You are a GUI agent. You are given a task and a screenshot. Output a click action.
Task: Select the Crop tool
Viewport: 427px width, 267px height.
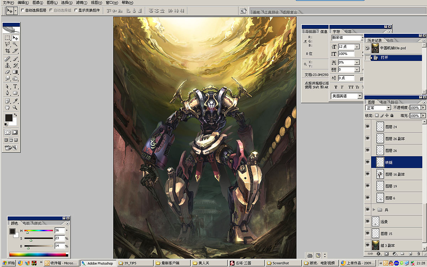[x=7, y=51]
